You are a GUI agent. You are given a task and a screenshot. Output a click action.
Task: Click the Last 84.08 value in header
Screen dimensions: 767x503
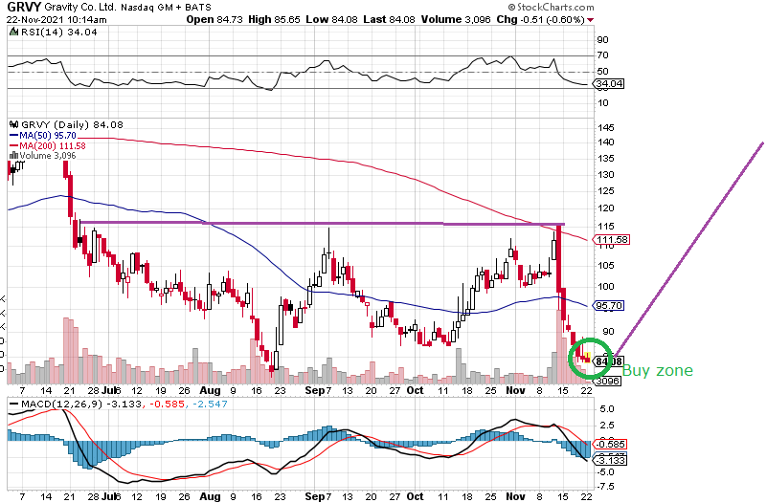pos(390,19)
